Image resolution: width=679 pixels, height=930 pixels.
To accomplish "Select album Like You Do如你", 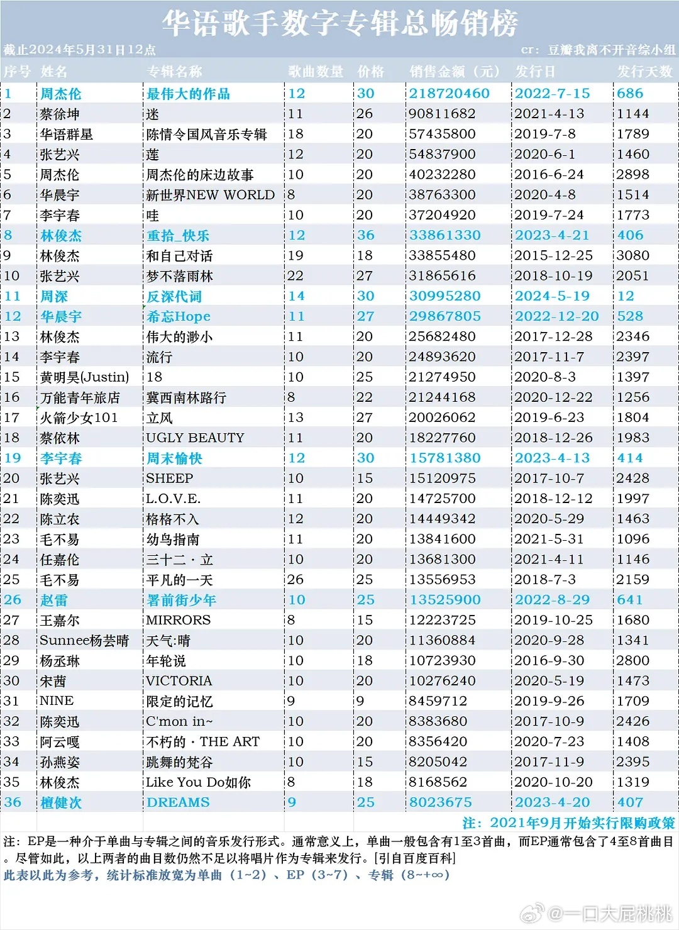I will tap(198, 782).
